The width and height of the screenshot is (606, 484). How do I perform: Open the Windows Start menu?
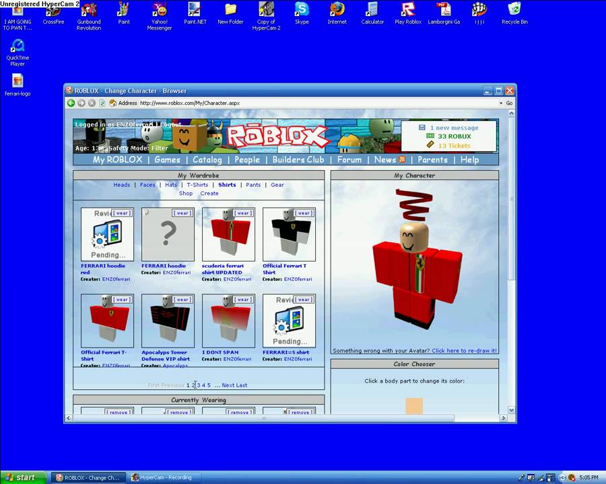23,477
